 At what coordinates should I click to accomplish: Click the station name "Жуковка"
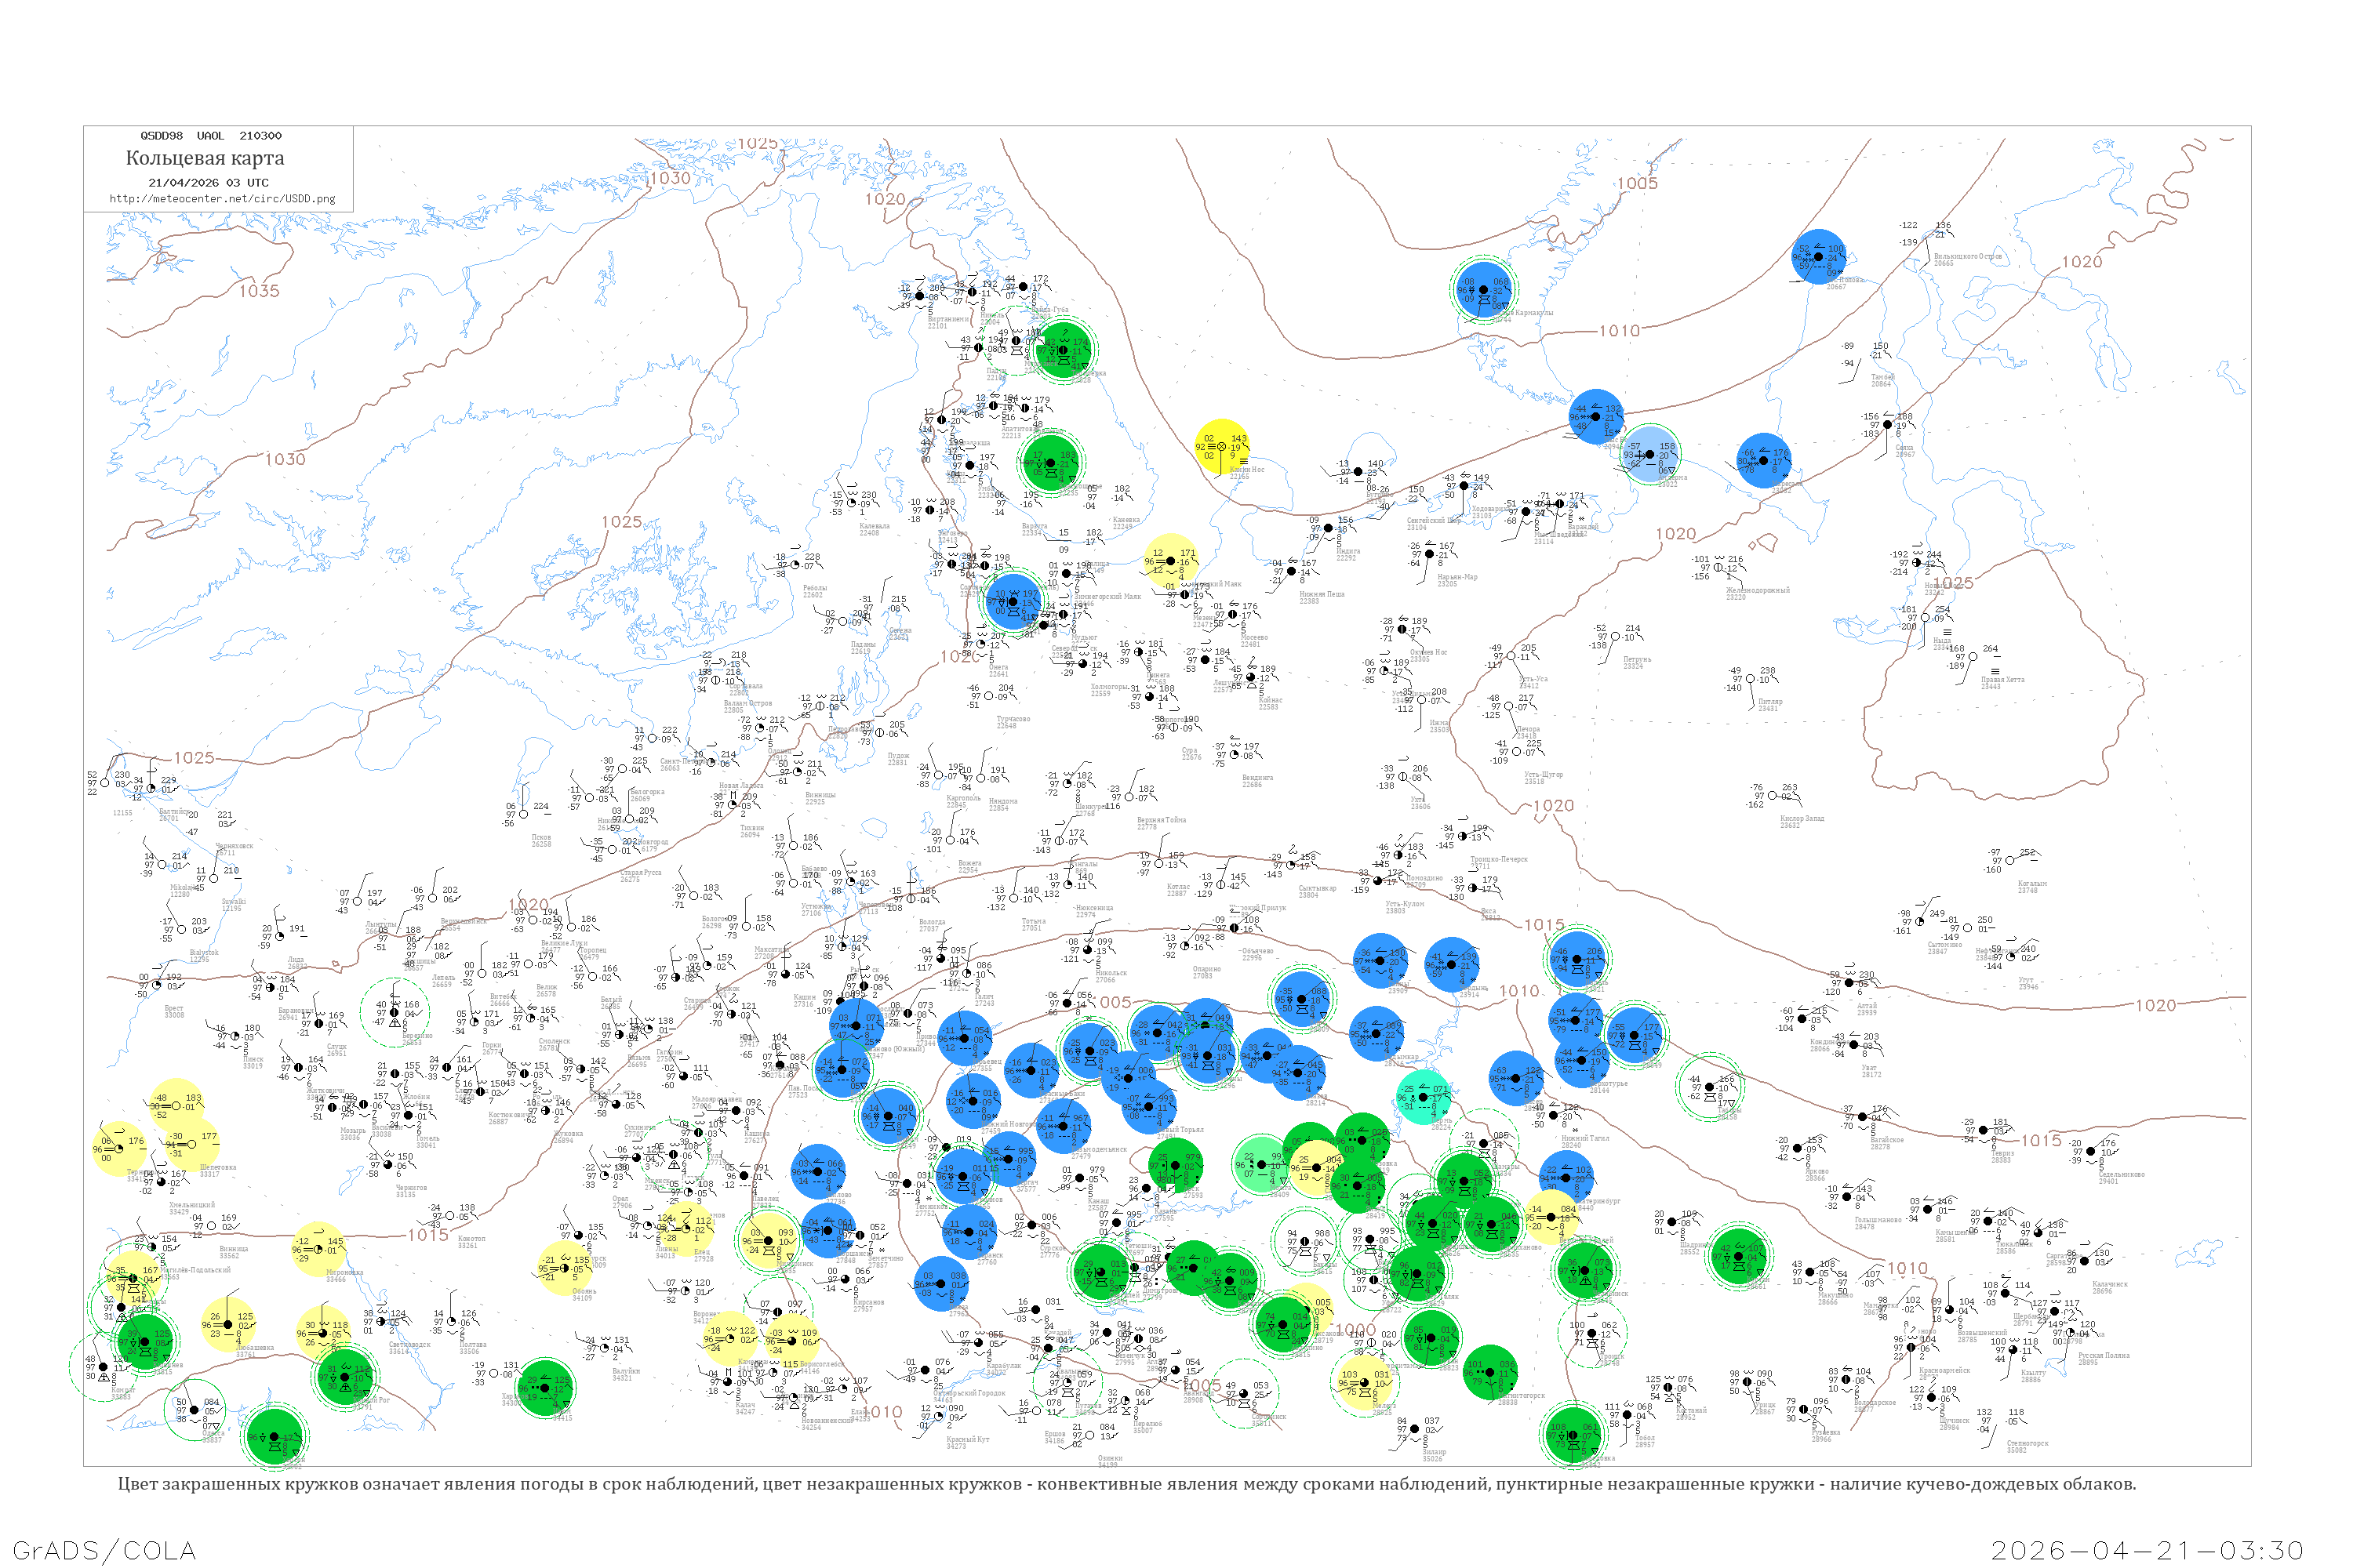(x=569, y=1133)
